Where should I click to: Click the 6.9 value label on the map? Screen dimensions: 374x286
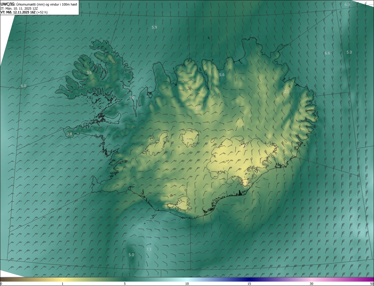click(347, 4)
